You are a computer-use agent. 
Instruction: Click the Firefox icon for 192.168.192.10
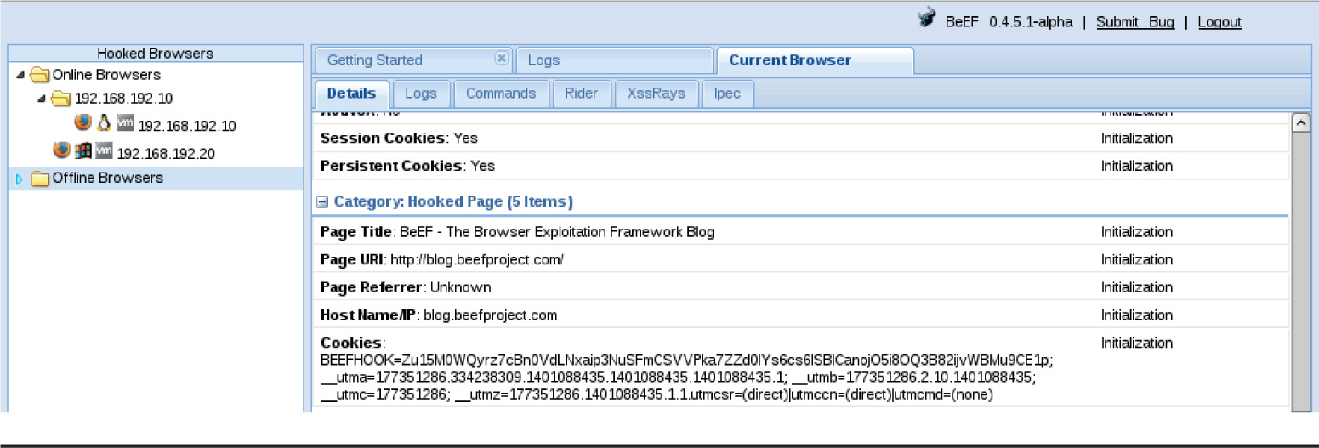[82, 122]
